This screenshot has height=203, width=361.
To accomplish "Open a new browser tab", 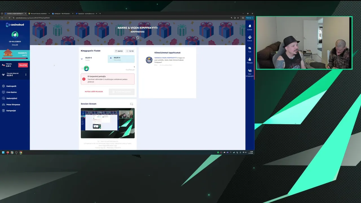I will [x=100, y=14].
